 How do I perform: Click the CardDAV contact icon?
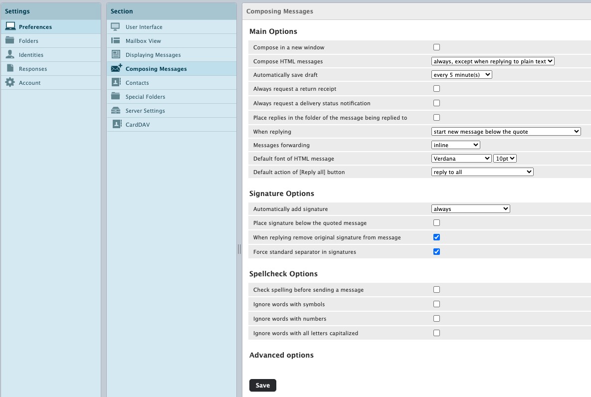116,125
